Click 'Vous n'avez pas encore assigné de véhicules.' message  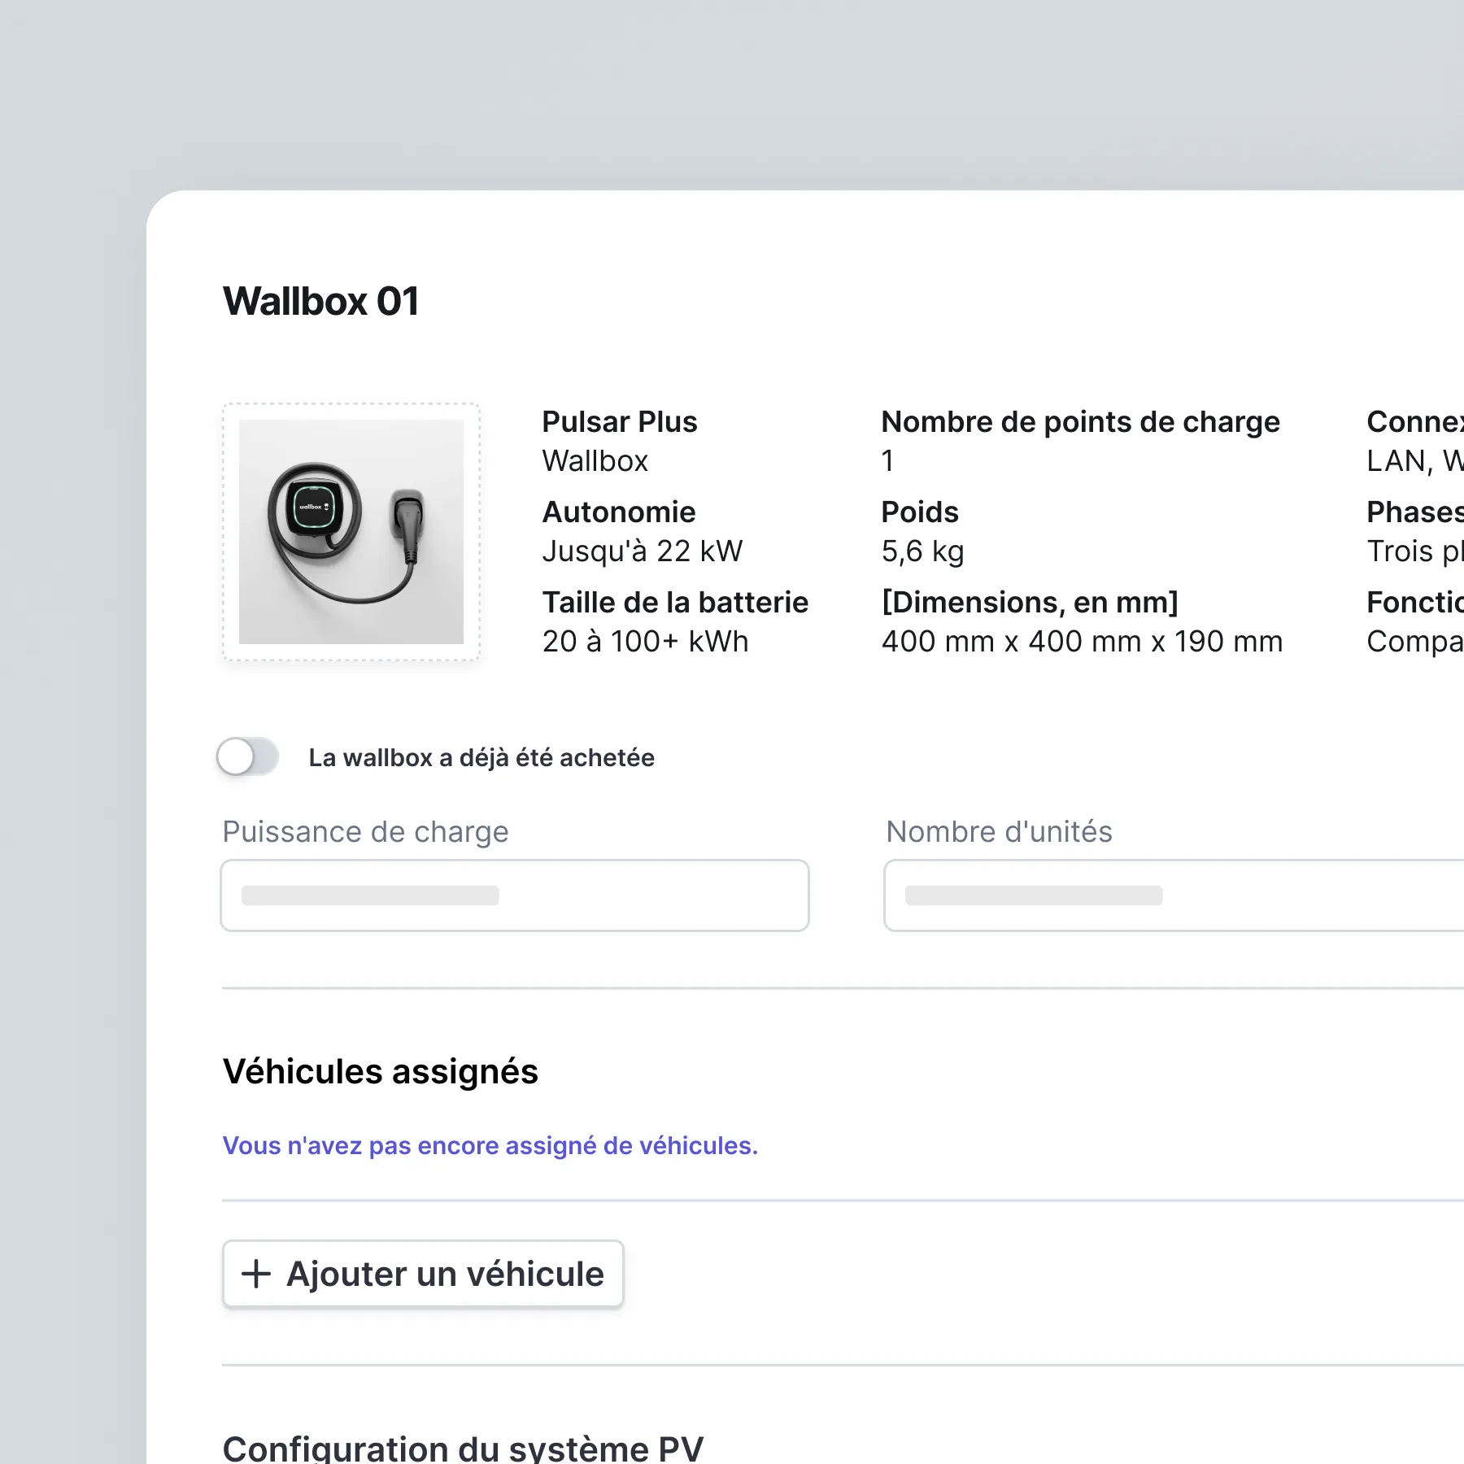point(490,1146)
